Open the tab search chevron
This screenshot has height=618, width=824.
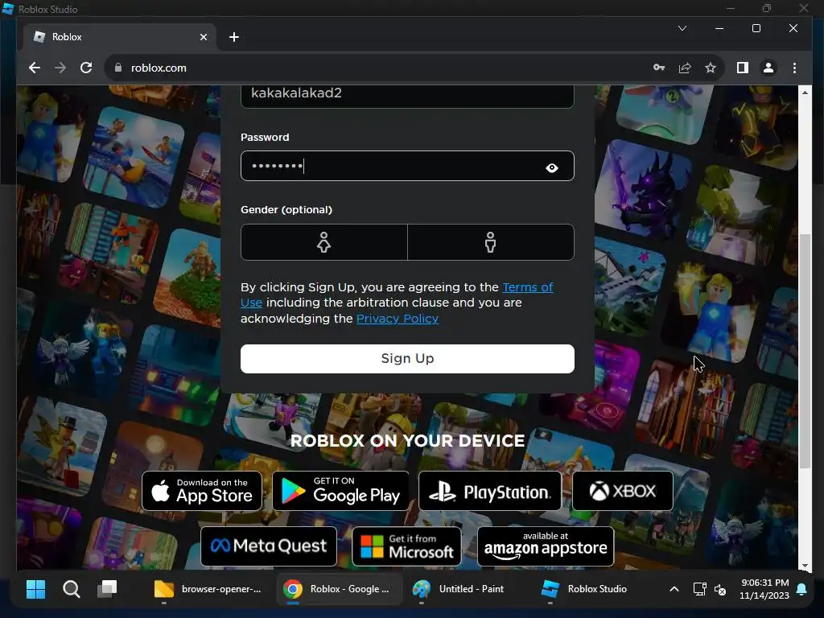pos(682,28)
